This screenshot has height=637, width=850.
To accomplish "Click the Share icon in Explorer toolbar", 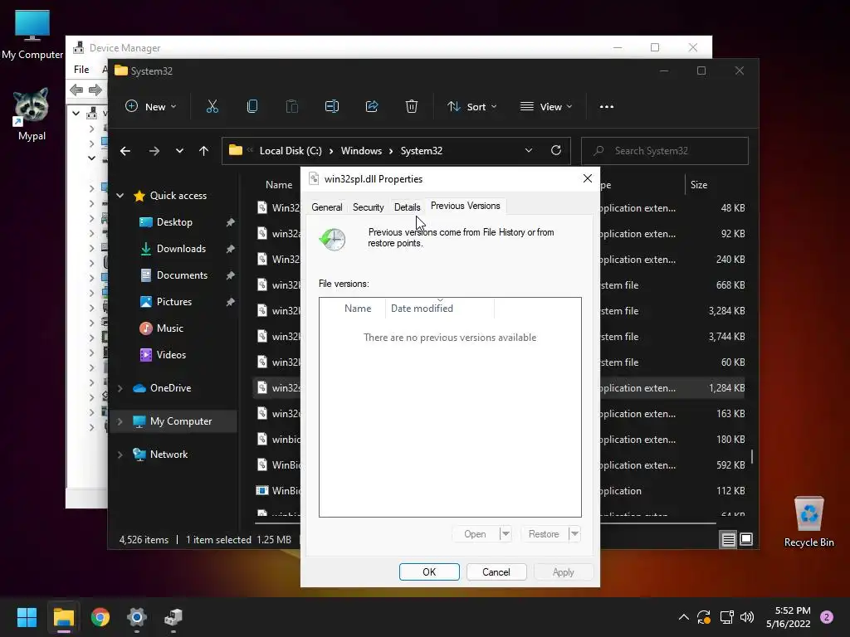I will (372, 107).
